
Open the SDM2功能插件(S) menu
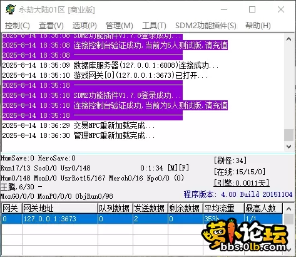pos(206,26)
